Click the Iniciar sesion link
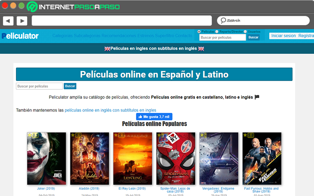The width and height of the screenshot is (314, 196). coord(283,36)
